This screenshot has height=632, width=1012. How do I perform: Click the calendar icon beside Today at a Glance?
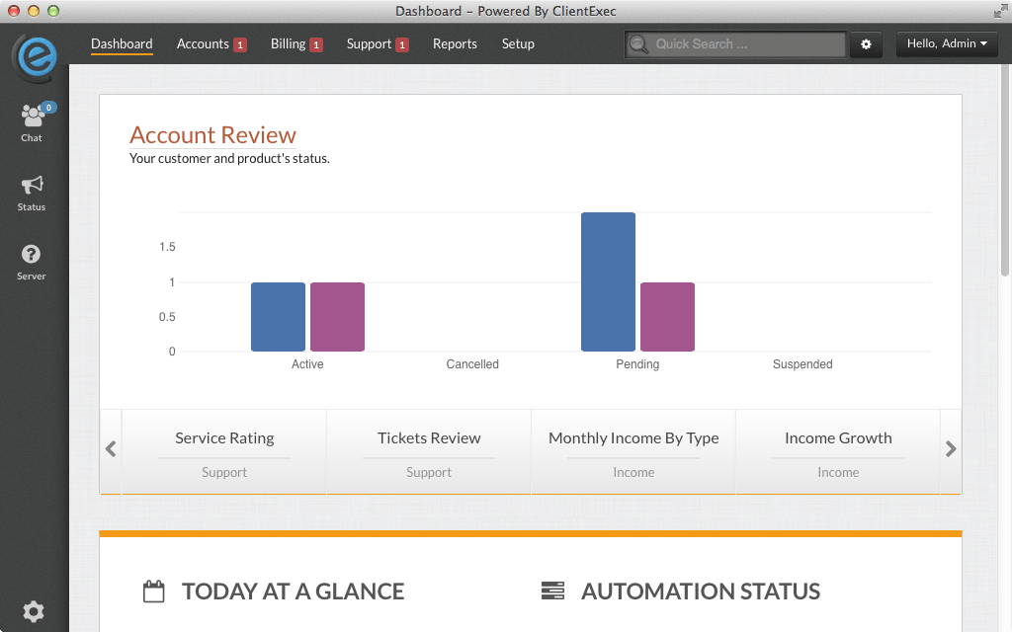153,592
